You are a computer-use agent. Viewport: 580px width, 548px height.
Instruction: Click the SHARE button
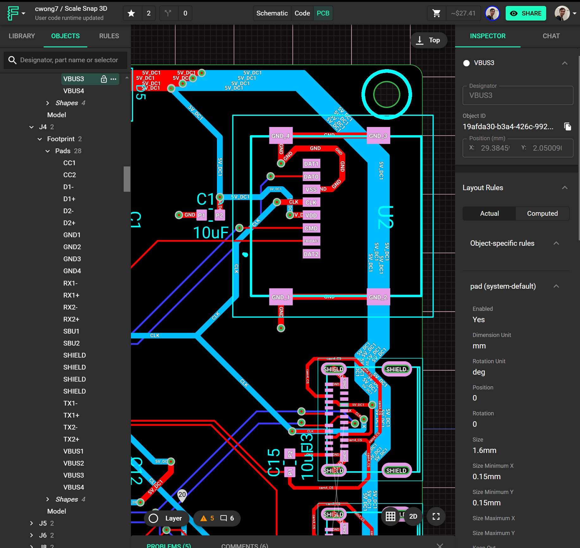coord(526,13)
